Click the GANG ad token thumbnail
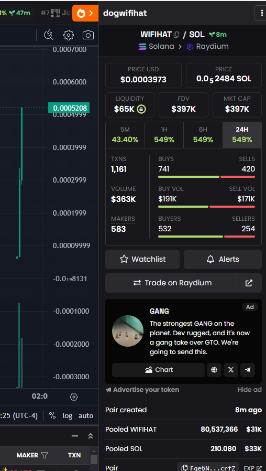This screenshot has height=471, width=266. coord(128,331)
